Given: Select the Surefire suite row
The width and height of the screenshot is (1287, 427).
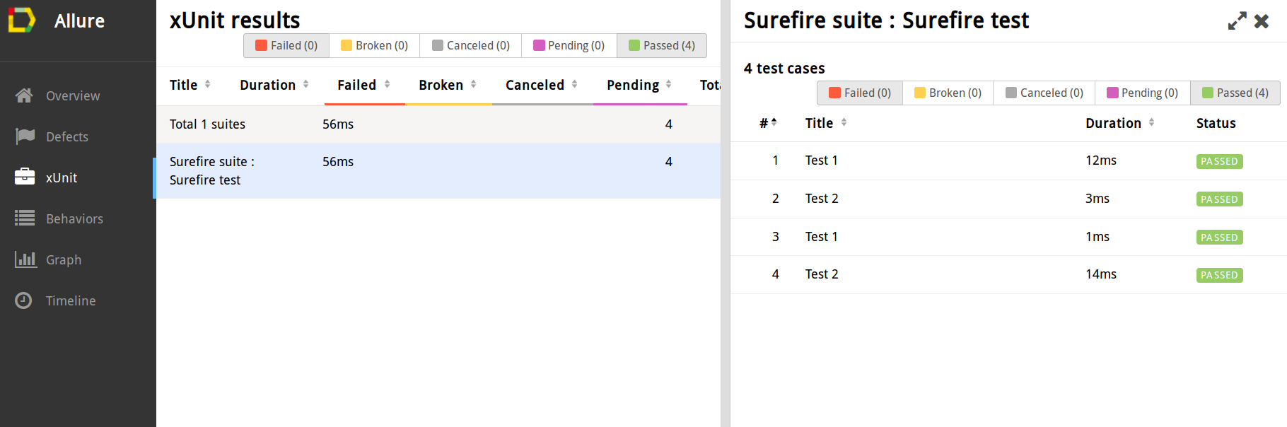Looking at the screenshot, I should click(438, 170).
